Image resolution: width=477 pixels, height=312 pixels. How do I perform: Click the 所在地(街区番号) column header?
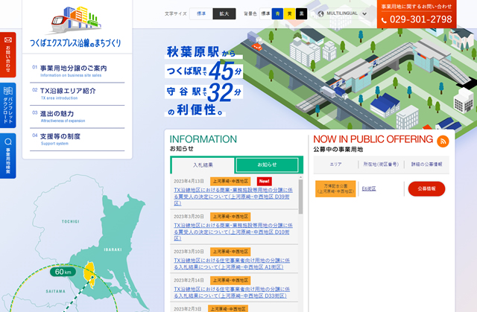click(x=381, y=165)
